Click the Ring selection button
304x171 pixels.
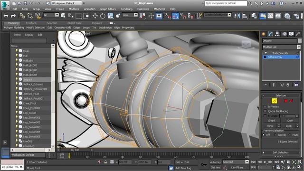point(270,126)
